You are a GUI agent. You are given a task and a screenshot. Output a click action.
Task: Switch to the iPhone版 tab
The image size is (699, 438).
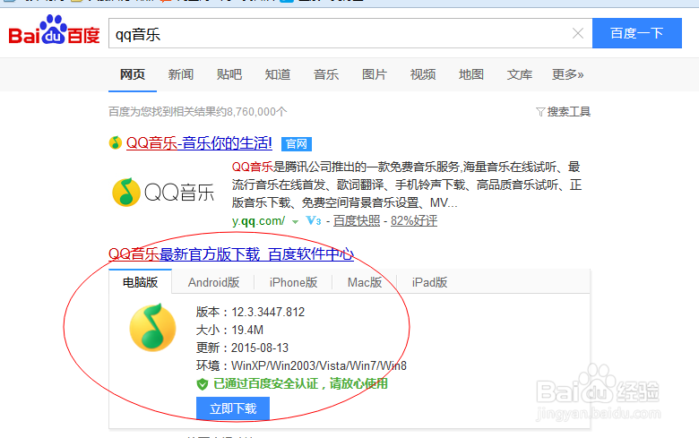293,282
